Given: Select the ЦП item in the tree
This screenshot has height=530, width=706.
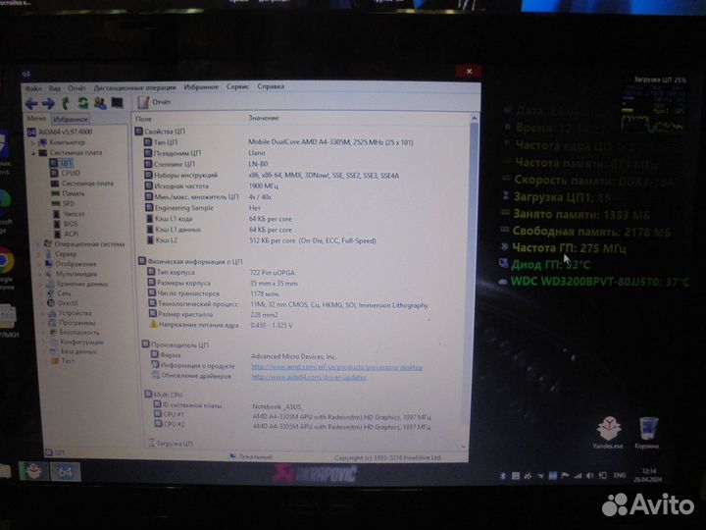Looking at the screenshot, I should 61,163.
